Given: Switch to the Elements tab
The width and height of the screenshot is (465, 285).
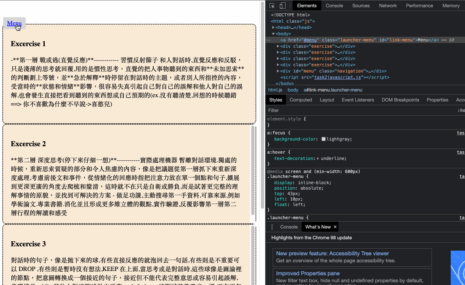Looking at the screenshot, I should (307, 5).
